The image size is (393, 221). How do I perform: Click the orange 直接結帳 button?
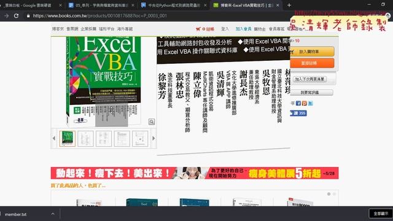click(x=313, y=63)
